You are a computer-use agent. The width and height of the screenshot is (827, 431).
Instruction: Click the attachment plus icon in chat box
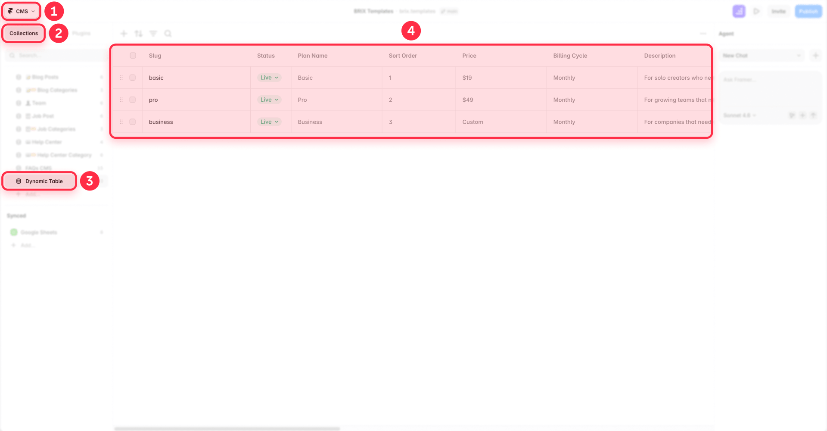802,116
